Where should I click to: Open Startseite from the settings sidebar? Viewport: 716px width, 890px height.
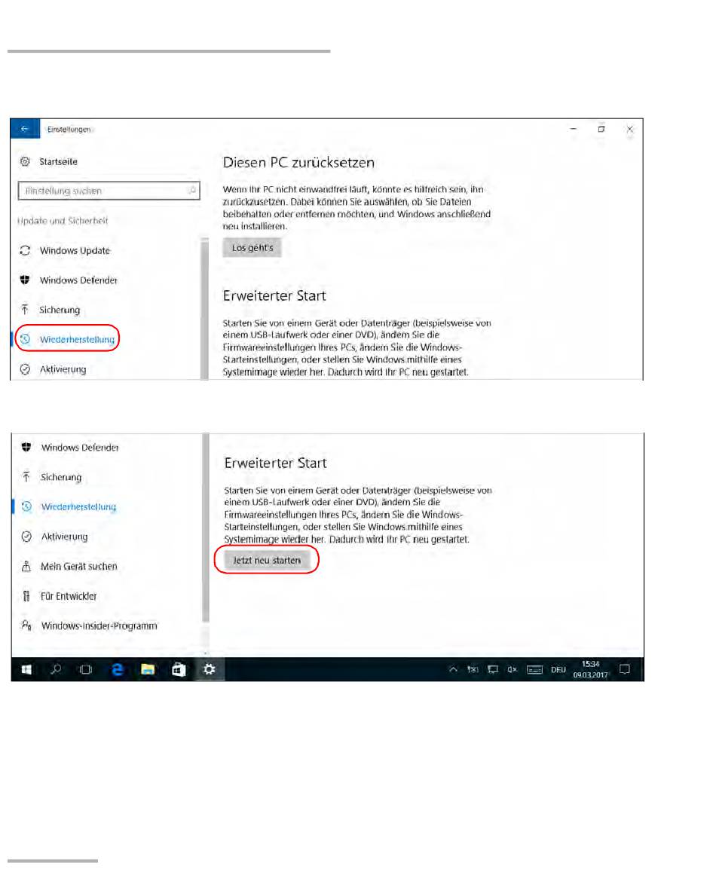pyautogui.click(x=58, y=162)
